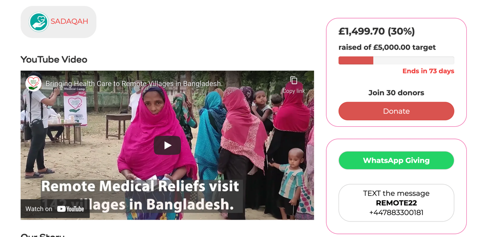Click the phone number +447883300181
The height and width of the screenshot is (237, 495).
tap(396, 212)
